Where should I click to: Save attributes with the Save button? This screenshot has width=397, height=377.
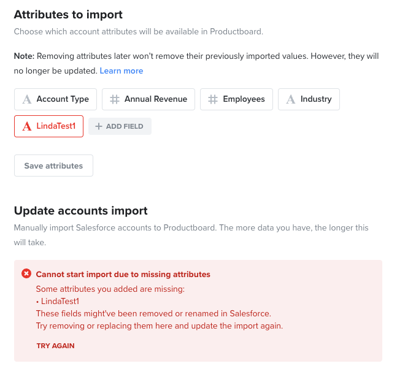click(x=53, y=166)
